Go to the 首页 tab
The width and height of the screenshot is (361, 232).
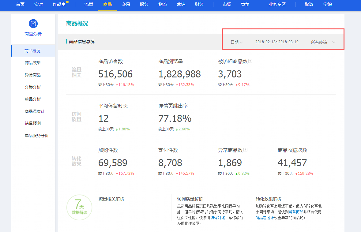(x=20, y=4)
